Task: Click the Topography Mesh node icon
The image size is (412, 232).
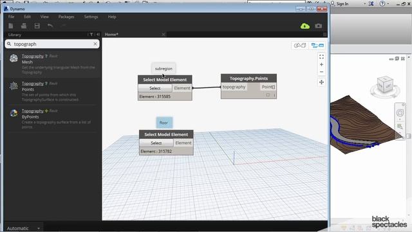Action: 14,58
